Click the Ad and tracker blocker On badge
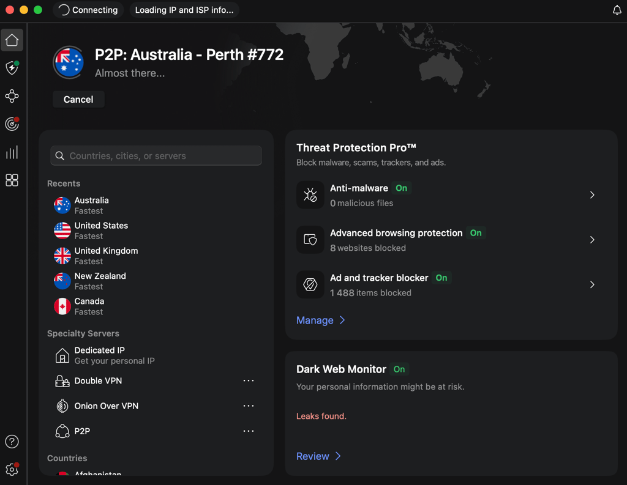The image size is (627, 485). 441,278
